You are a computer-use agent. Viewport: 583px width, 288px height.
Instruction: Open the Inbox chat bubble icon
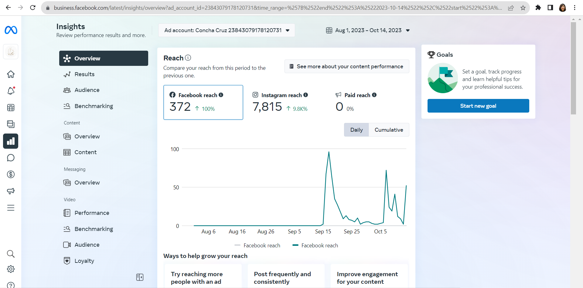pos(11,158)
